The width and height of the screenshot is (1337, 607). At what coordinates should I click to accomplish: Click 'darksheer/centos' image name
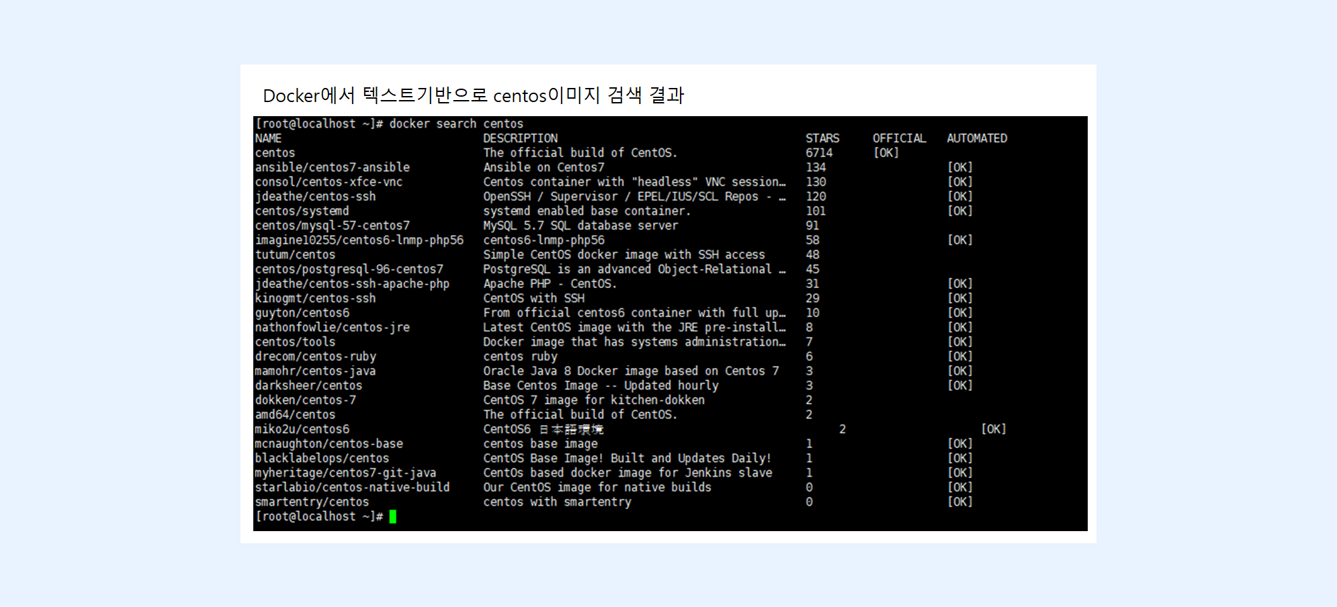point(308,385)
